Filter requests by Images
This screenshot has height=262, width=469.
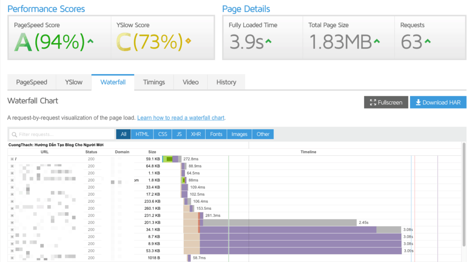click(x=239, y=134)
